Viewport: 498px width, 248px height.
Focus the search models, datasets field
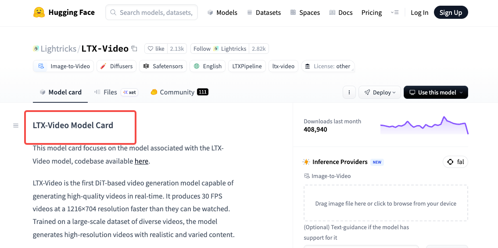click(x=151, y=12)
